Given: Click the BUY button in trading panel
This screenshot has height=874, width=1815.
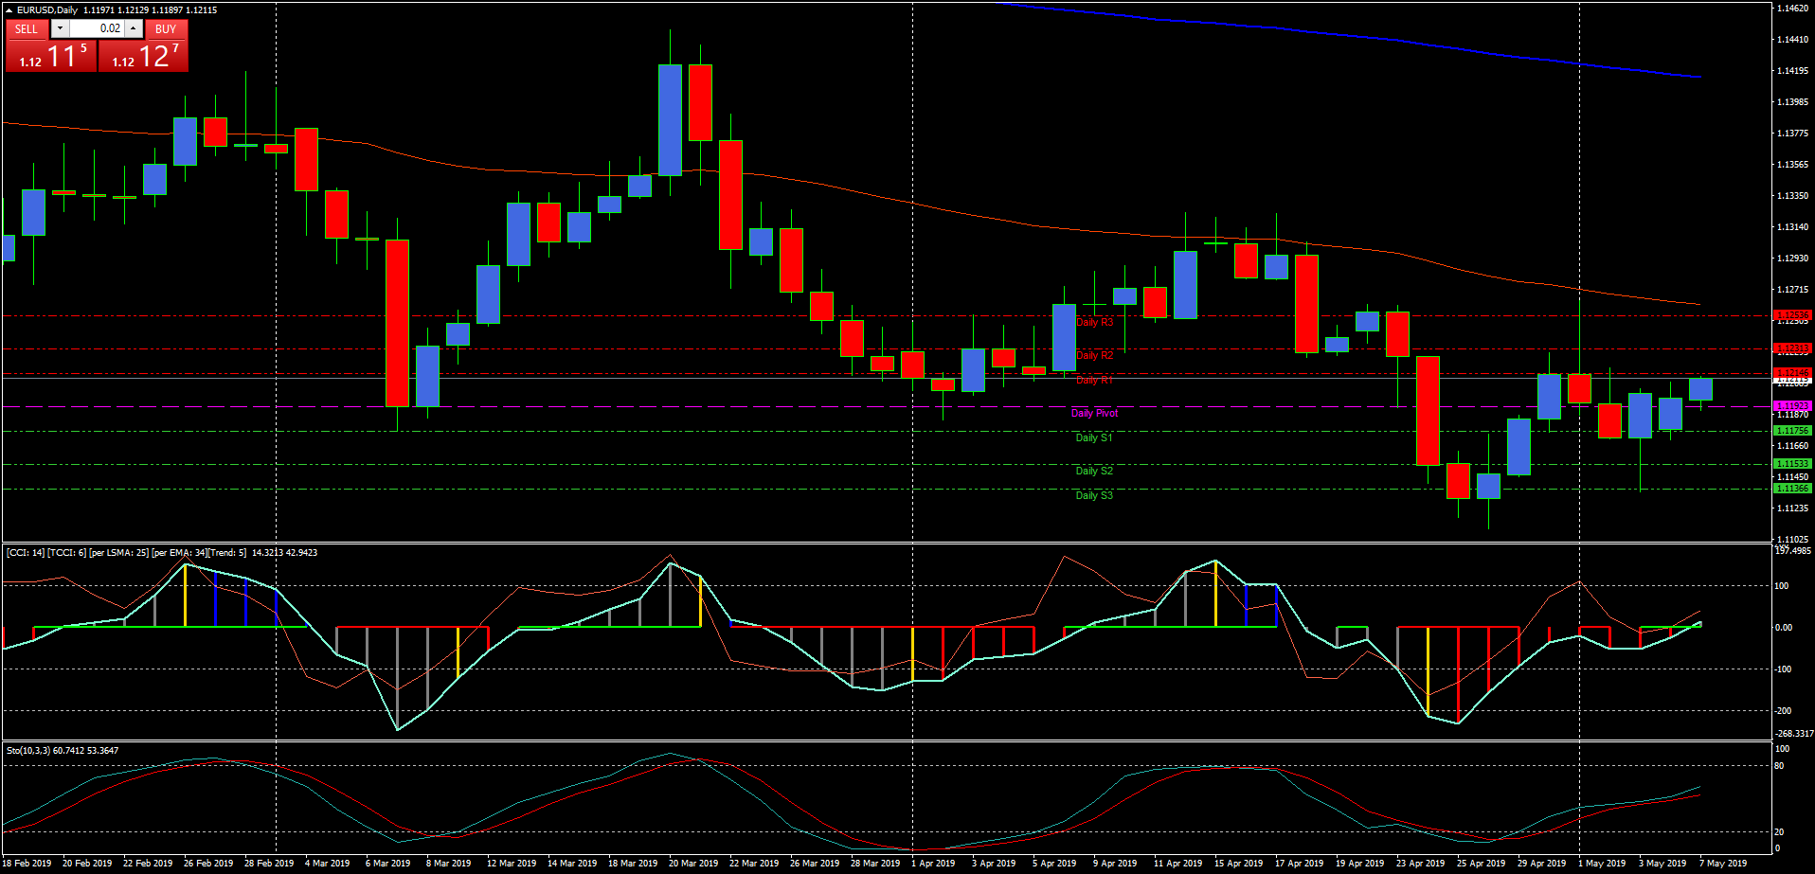Looking at the screenshot, I should coord(166,28).
